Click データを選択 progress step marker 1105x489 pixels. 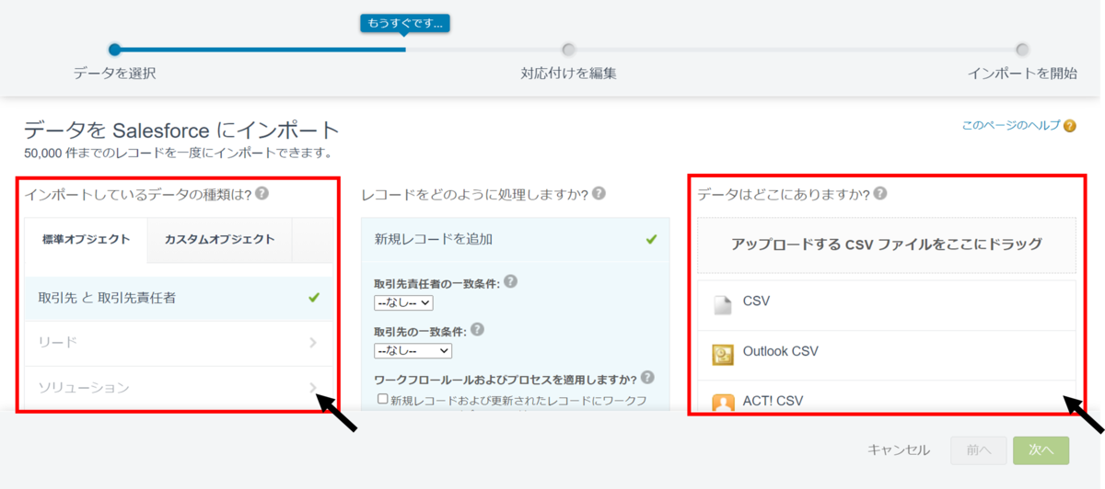point(114,50)
